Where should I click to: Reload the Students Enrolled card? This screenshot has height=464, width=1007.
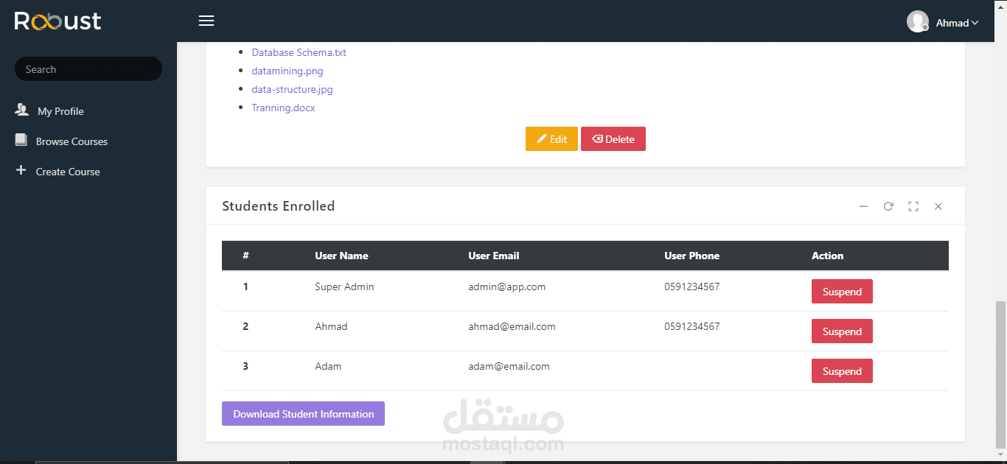[888, 206]
